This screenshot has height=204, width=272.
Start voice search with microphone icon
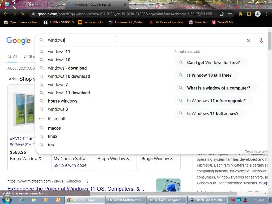pyautogui.click(x=261, y=40)
